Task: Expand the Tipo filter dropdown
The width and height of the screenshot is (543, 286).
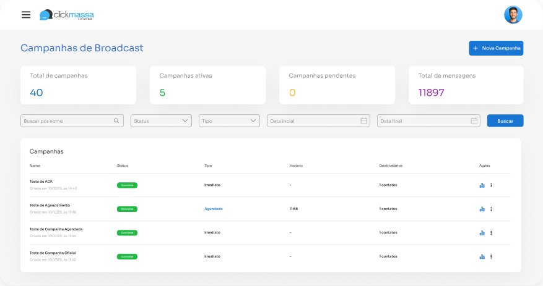Action: [x=229, y=121]
